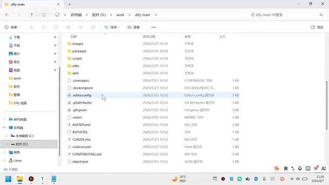
Task: Open the red record app on taskbar
Action: [31, 179]
